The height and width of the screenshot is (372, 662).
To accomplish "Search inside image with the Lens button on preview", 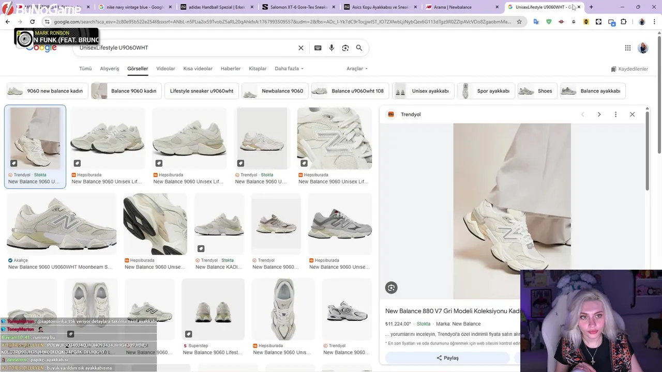I will [392, 288].
